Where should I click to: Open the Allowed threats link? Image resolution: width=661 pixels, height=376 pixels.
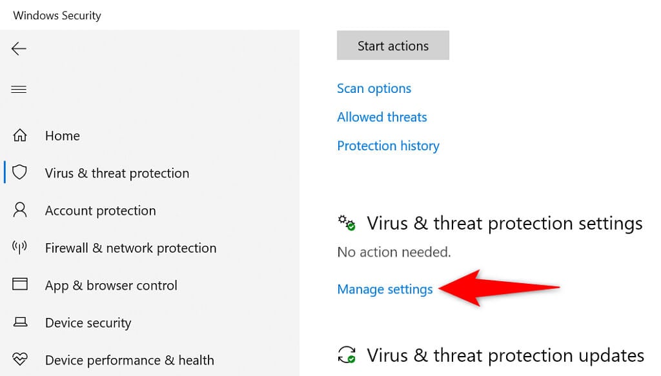[381, 117]
